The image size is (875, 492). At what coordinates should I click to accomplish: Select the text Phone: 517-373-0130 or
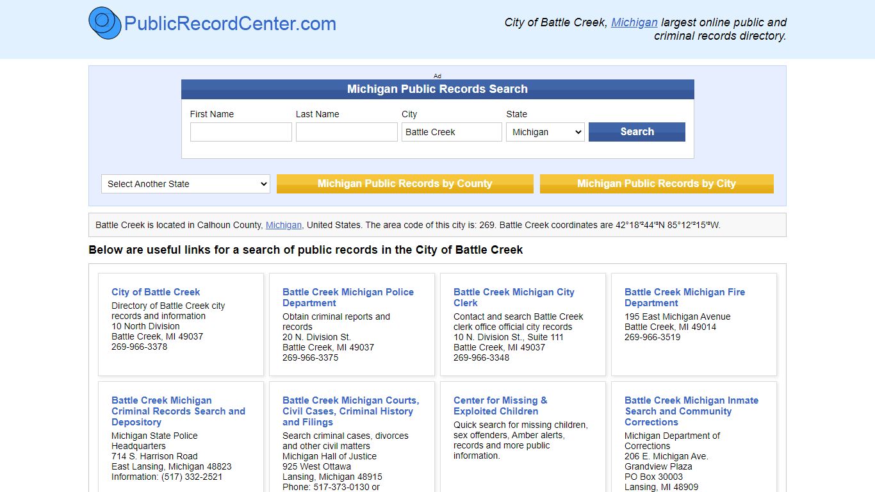click(x=331, y=487)
